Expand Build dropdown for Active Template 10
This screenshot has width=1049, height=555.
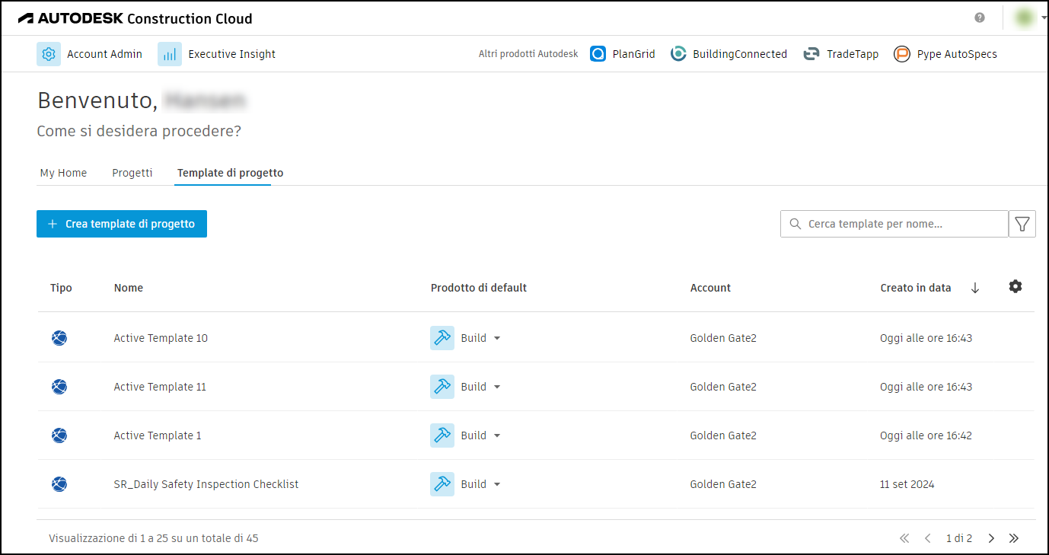[x=497, y=338]
